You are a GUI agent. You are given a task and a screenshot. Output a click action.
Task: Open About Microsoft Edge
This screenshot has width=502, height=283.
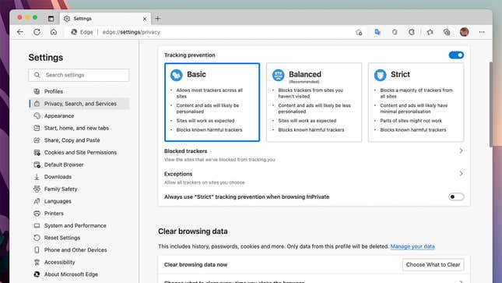pyautogui.click(x=79, y=274)
